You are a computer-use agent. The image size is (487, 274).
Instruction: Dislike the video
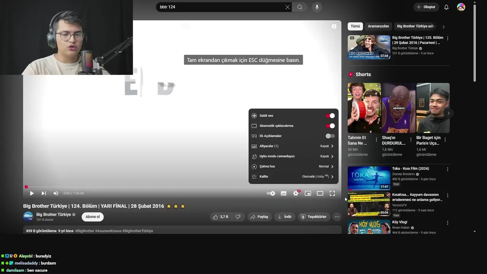238,217
